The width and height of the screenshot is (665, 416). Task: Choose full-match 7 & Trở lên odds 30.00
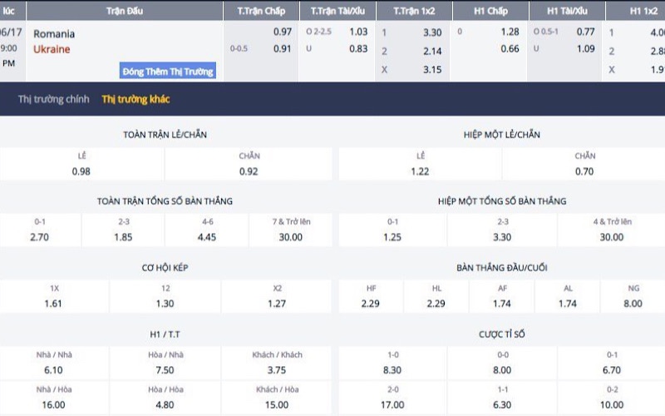[x=290, y=236]
